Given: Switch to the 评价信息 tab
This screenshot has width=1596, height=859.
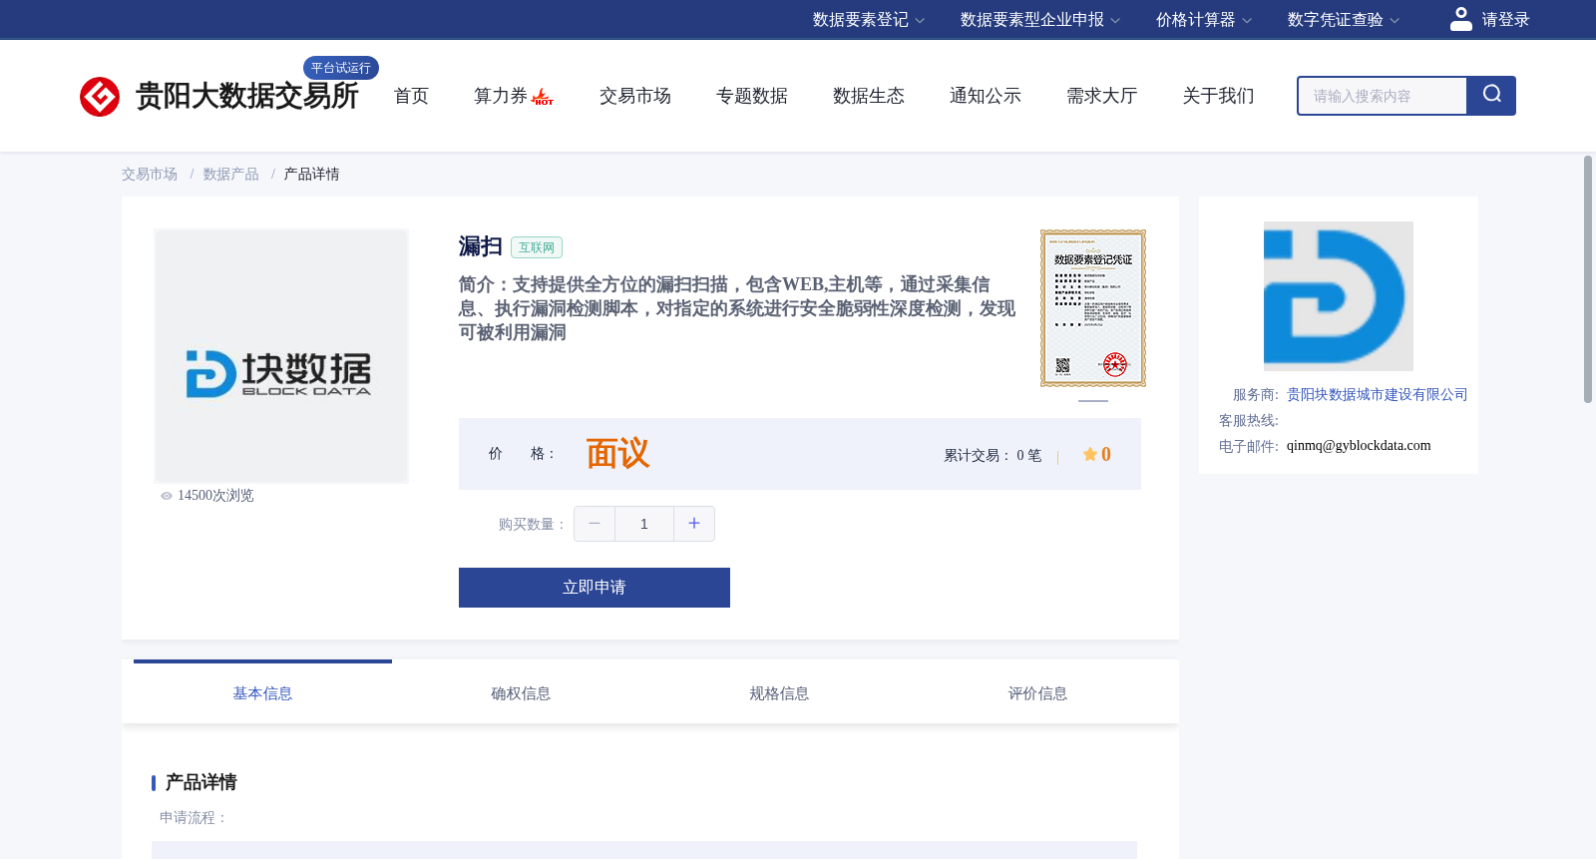Looking at the screenshot, I should pyautogui.click(x=1037, y=693).
